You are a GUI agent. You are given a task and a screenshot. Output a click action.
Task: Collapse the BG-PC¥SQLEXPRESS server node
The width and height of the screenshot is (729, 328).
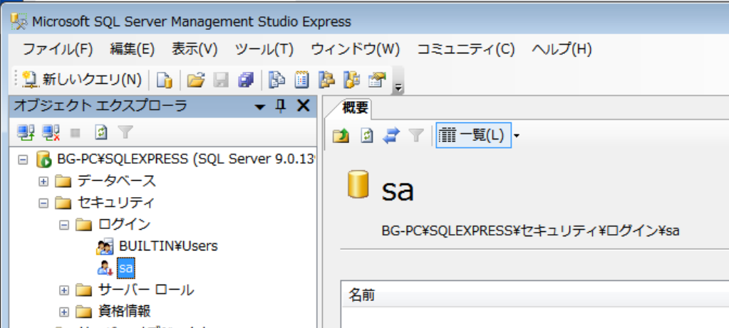(x=22, y=159)
